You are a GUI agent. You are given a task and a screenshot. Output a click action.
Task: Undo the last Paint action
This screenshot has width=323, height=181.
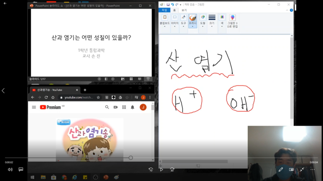tap(173, 5)
